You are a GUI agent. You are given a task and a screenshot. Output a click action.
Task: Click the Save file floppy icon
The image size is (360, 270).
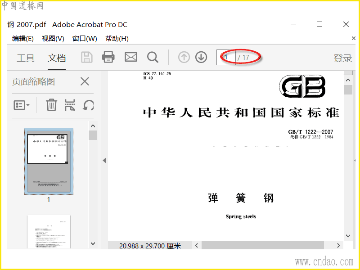(x=87, y=57)
